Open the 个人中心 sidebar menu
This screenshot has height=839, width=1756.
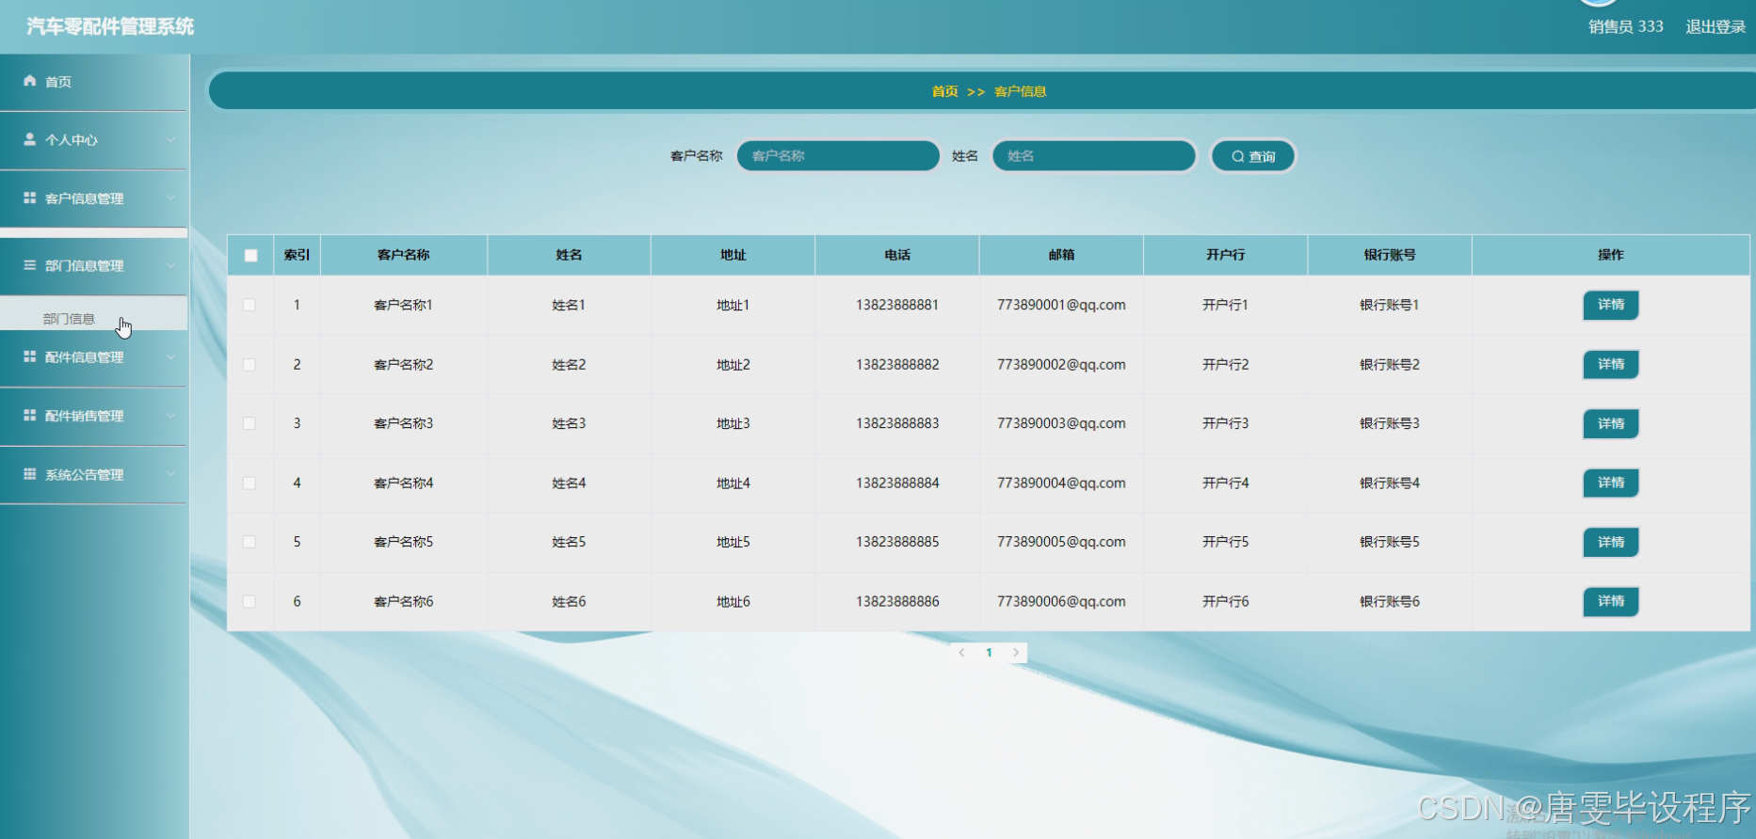[x=94, y=140]
